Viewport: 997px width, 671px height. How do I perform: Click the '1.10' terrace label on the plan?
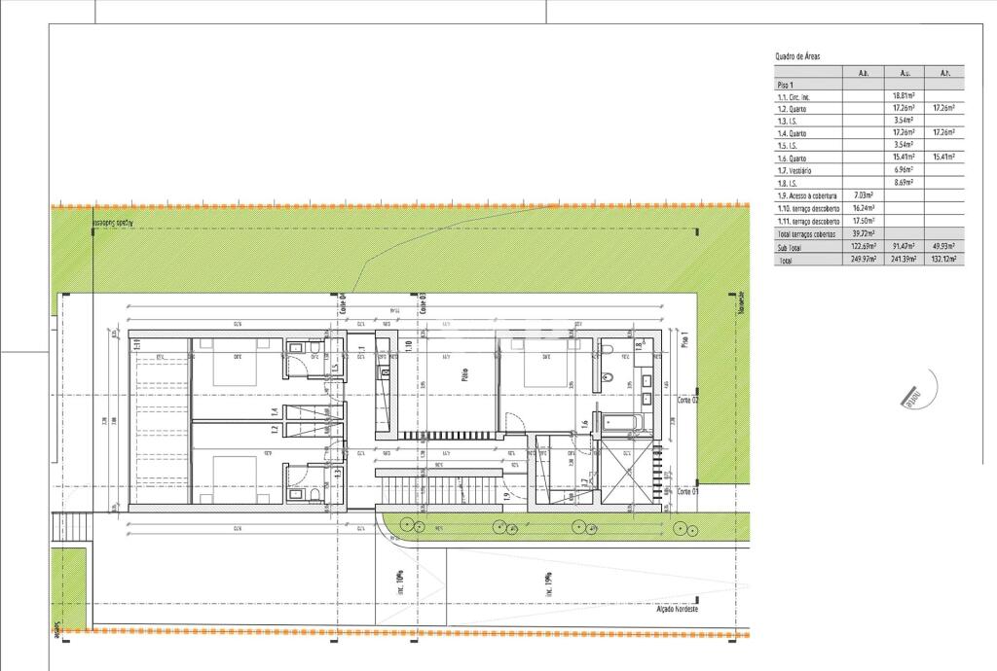pyautogui.click(x=409, y=344)
